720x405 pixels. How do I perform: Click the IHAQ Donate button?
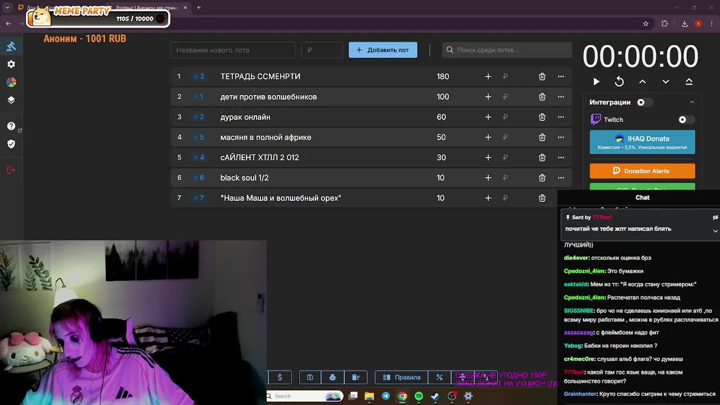point(642,142)
